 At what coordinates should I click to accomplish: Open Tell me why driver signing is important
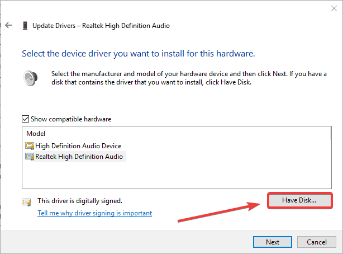[94, 213]
